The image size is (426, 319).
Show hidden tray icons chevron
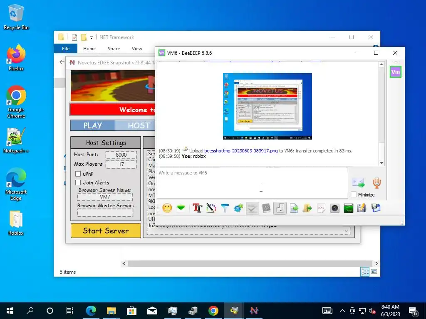[x=342, y=311]
